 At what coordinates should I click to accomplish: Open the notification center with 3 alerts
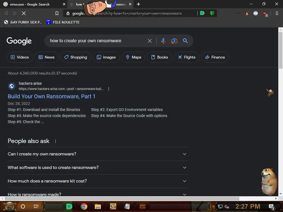pos(272,207)
